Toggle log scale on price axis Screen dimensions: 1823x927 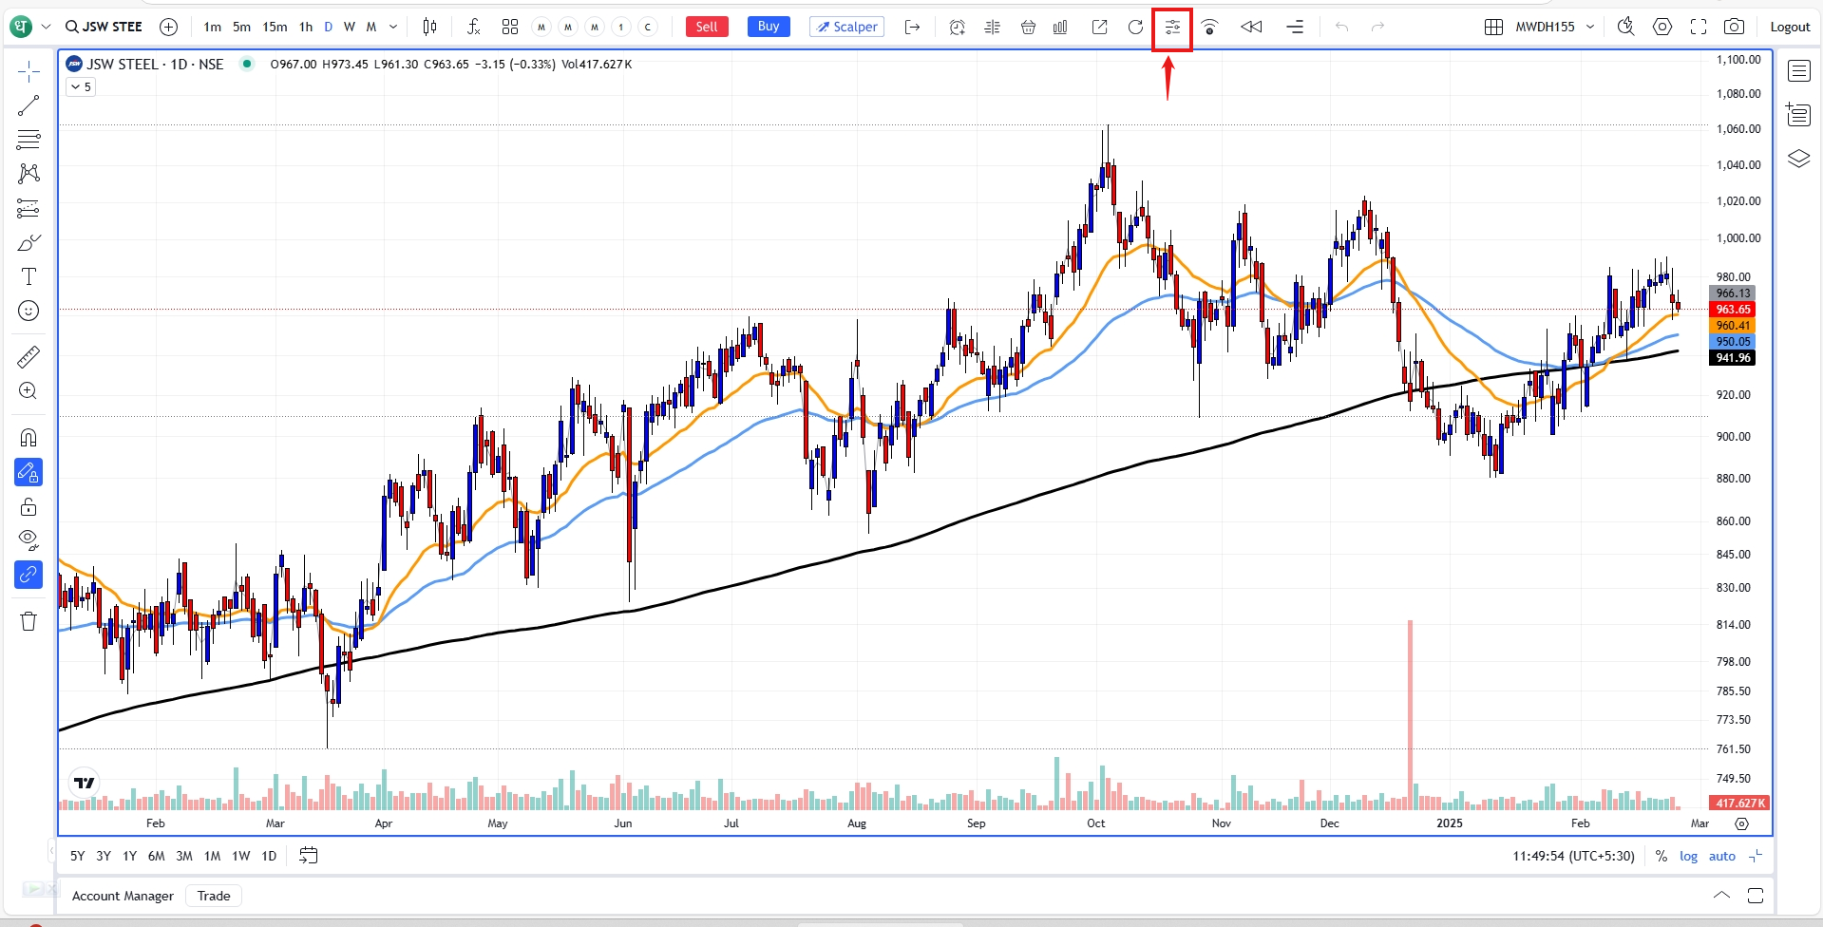pyautogui.click(x=1688, y=856)
